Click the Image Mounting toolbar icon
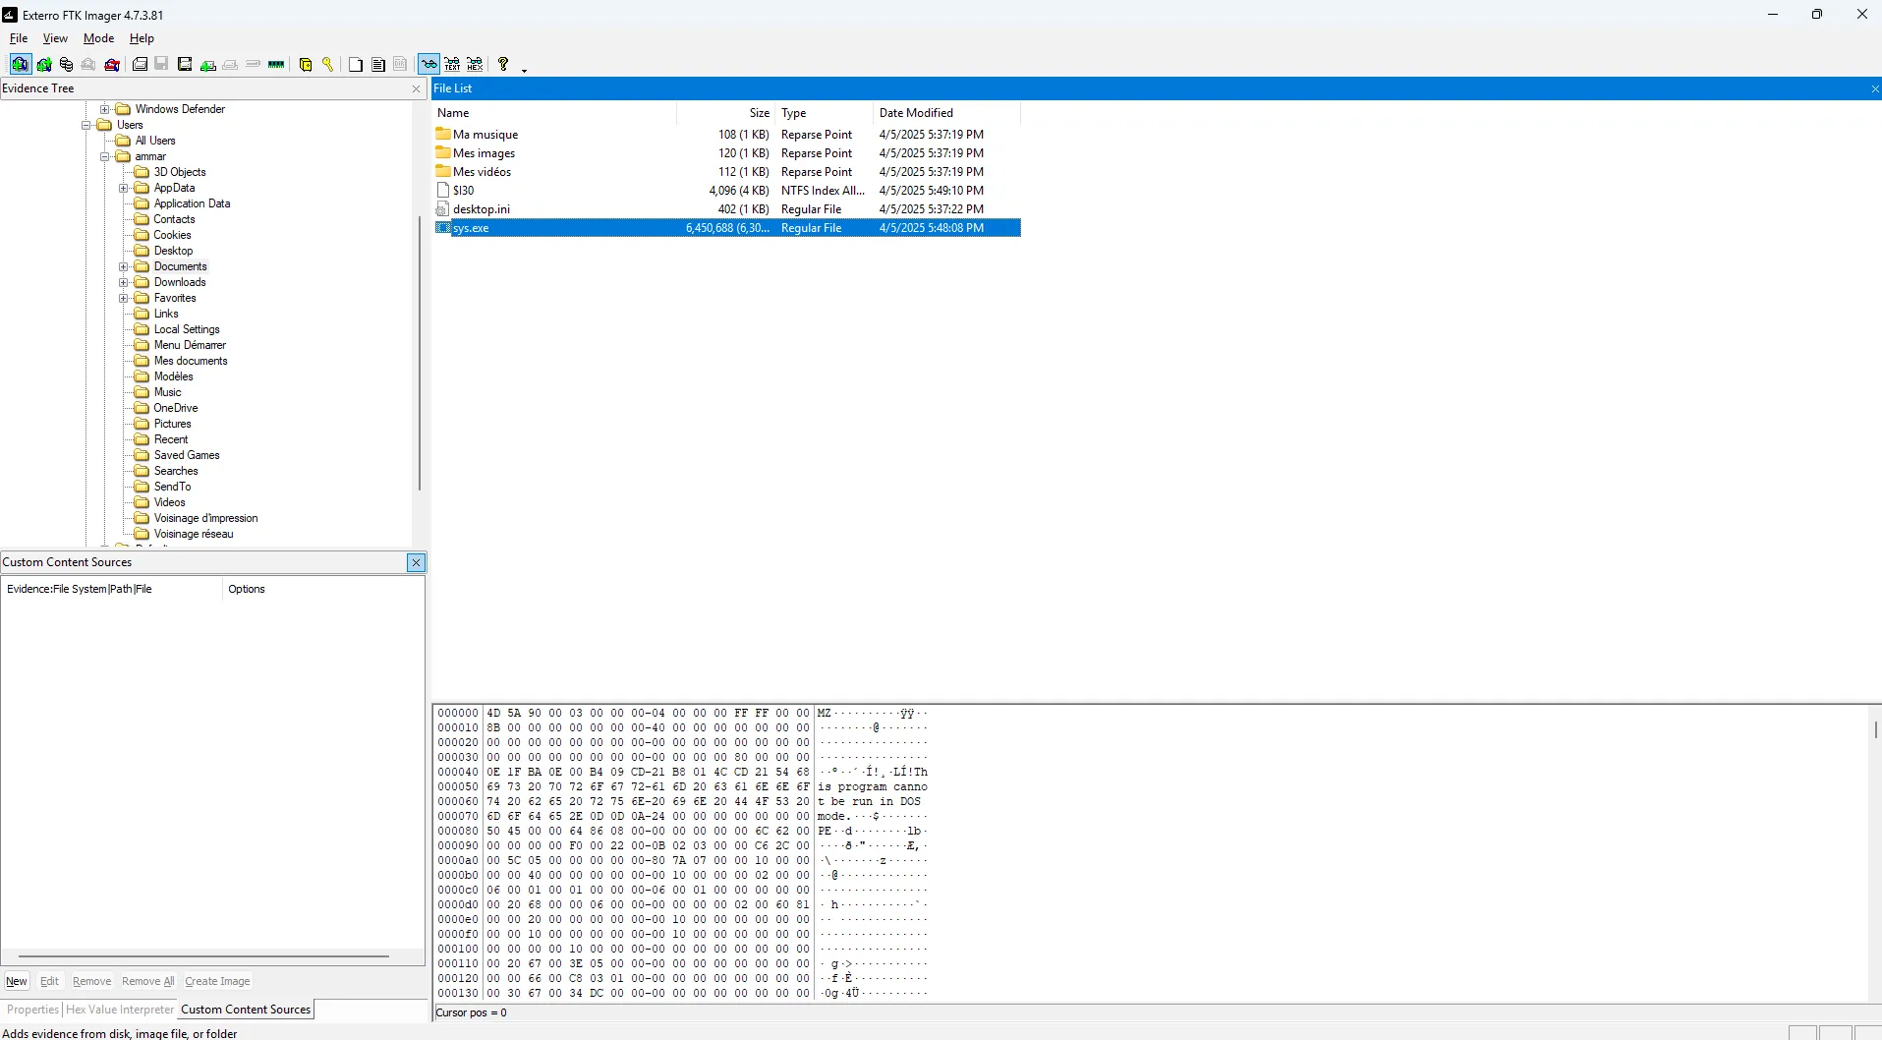Screen dimensions: 1882x1040 pyautogui.click(x=66, y=65)
